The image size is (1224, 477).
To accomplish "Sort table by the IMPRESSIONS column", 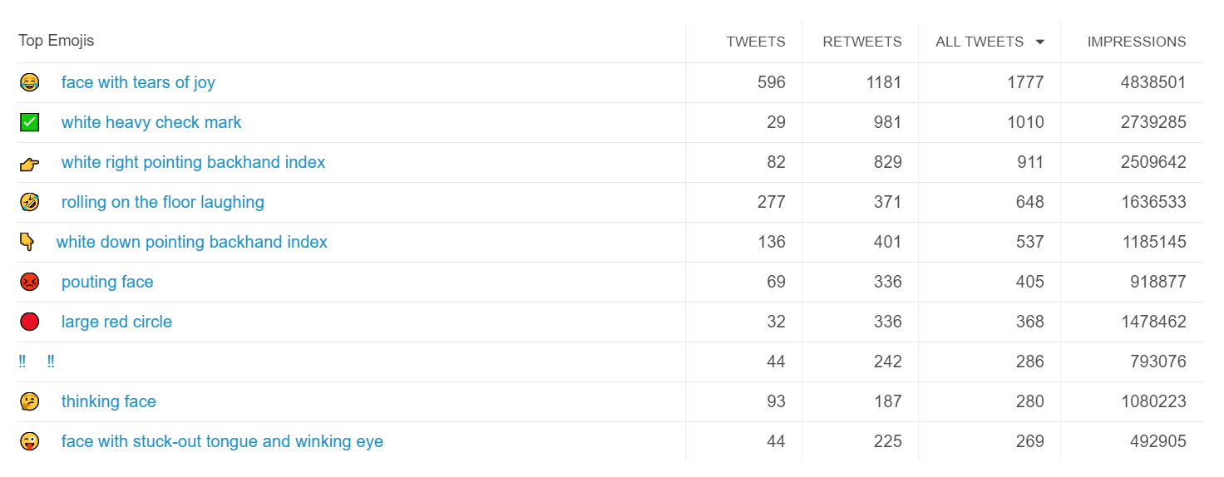I will tap(1136, 42).
